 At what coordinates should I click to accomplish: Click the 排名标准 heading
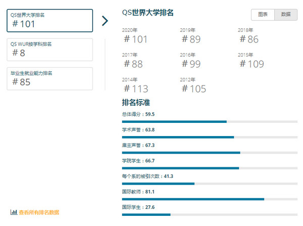point(136,102)
